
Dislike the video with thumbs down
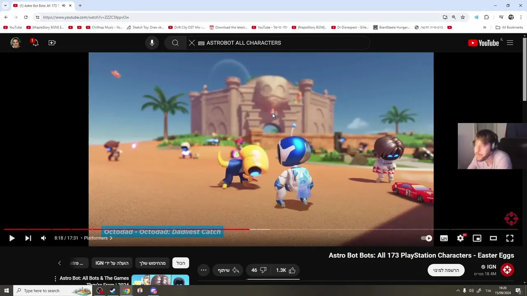click(259, 270)
